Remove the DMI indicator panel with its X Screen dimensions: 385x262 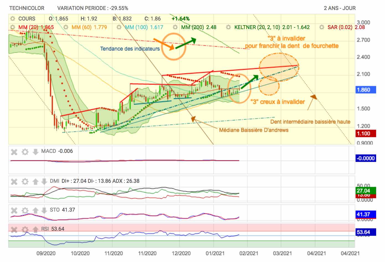pyautogui.click(x=14, y=182)
